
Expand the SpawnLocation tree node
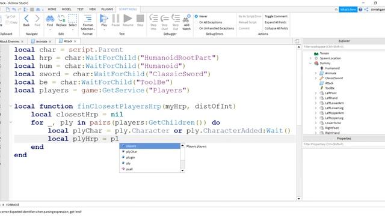pos(310,58)
